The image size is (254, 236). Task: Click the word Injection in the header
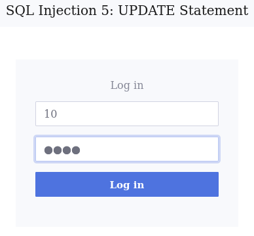tap(67, 10)
